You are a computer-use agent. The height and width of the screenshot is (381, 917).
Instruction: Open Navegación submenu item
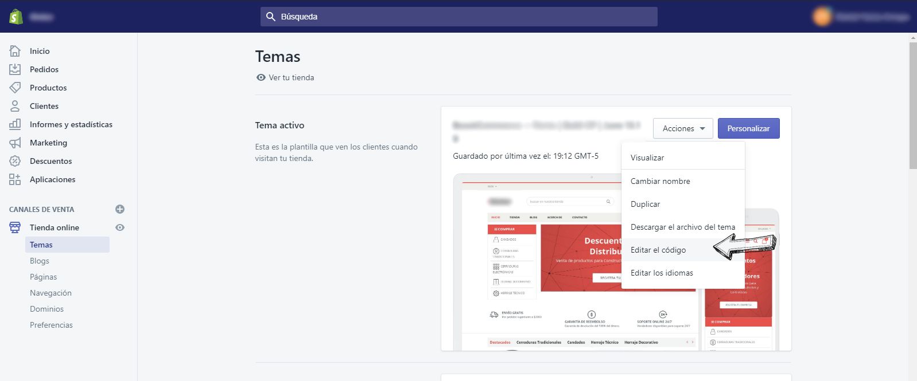50,293
